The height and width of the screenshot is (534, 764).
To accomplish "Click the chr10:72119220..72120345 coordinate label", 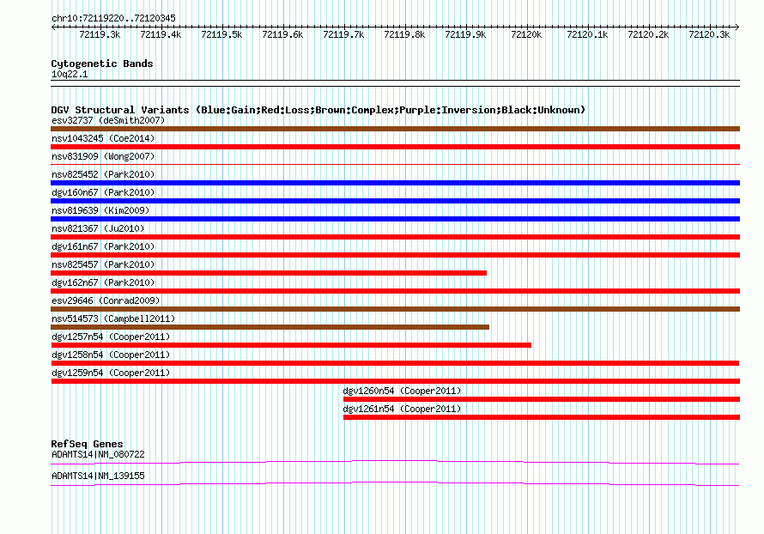I will coord(113,19).
